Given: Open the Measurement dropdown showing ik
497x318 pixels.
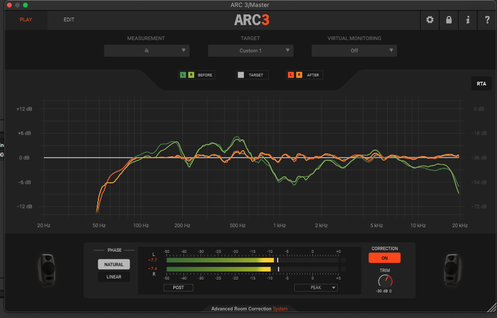Looking at the screenshot, I should coord(147,51).
